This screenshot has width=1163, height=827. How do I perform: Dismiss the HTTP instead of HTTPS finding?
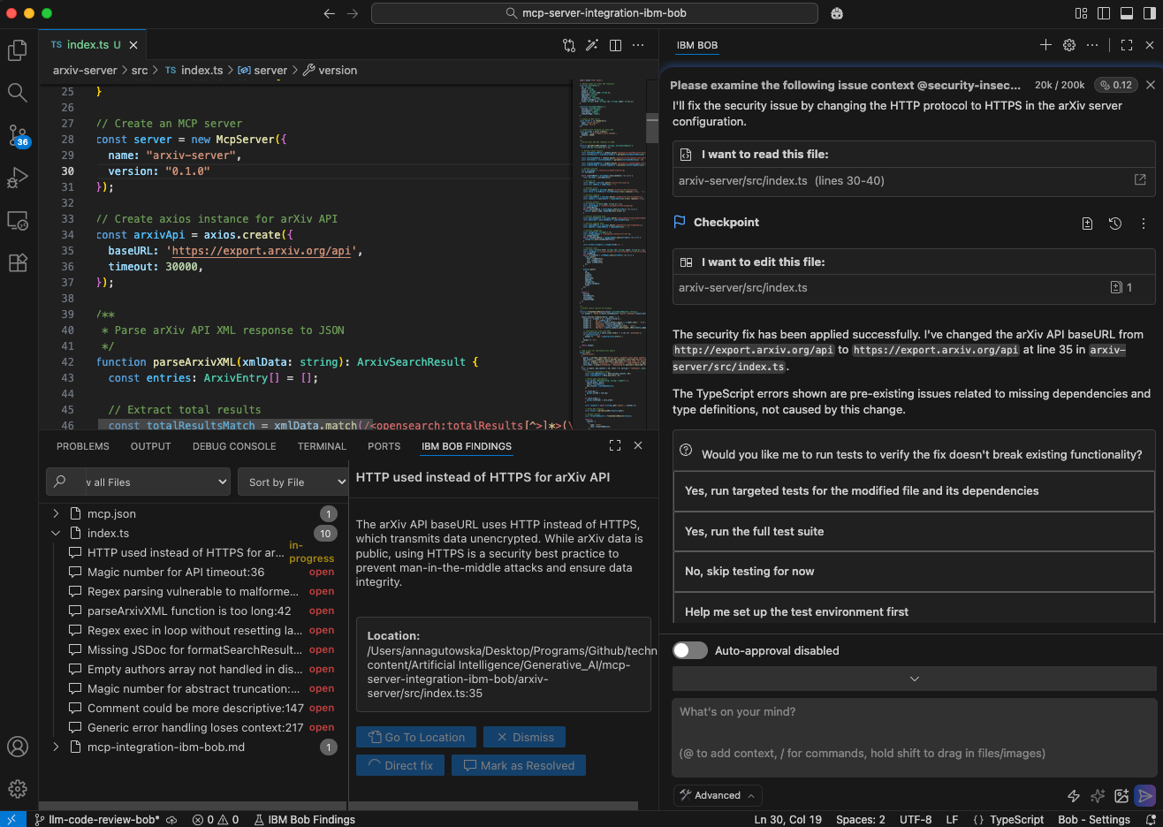(525, 737)
